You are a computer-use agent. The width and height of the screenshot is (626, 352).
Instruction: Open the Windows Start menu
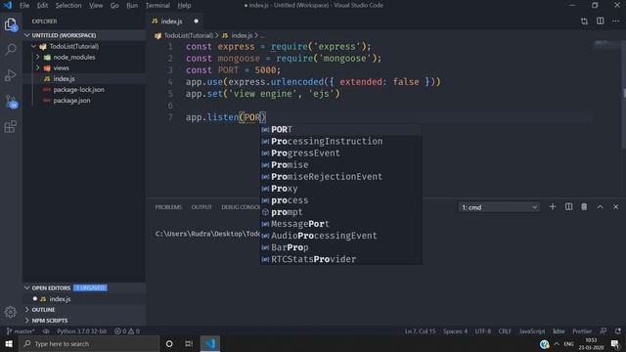(x=9, y=343)
